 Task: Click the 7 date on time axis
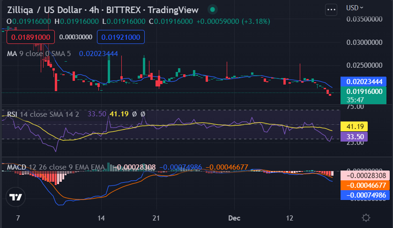tap(18, 218)
